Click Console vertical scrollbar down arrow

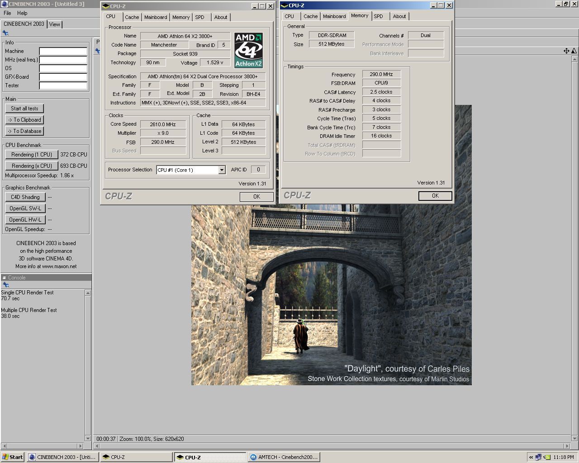coord(88,438)
